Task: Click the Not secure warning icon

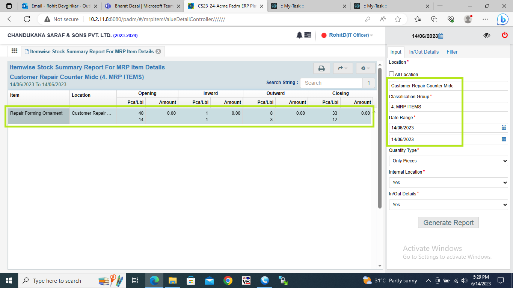Action: [x=47, y=19]
